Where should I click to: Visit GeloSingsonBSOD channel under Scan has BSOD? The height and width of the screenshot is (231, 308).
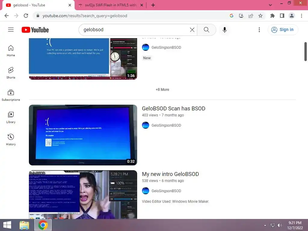(x=166, y=125)
